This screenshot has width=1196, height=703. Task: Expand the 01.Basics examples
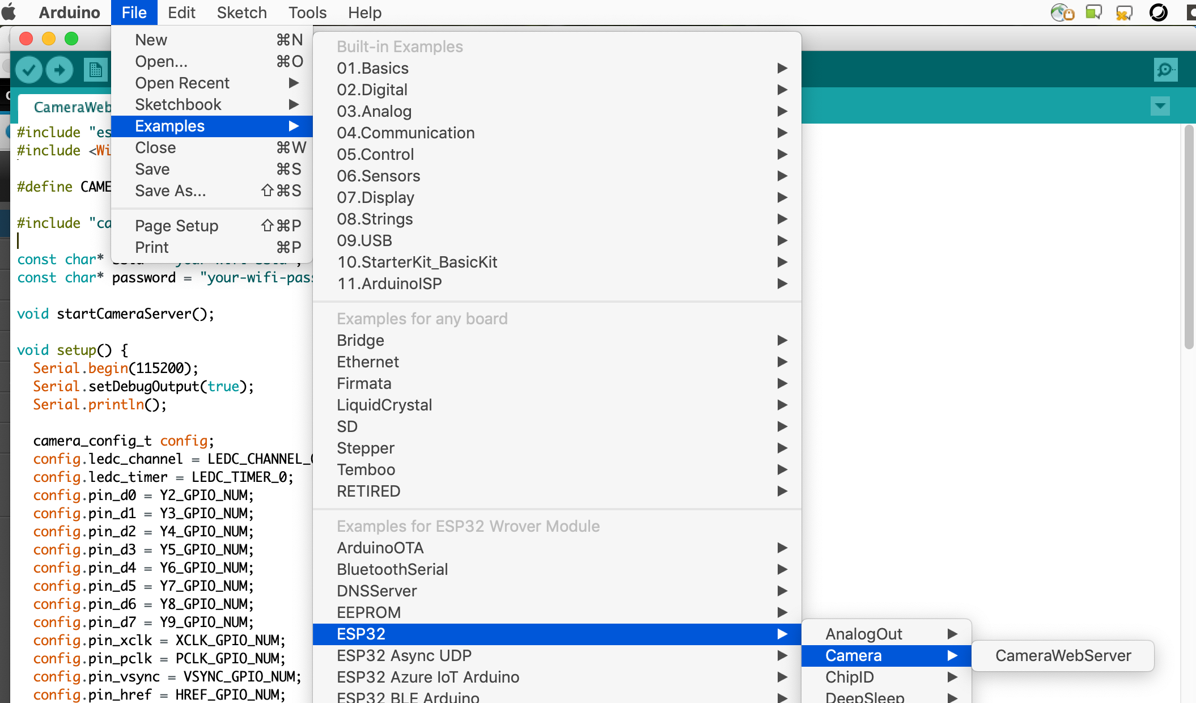tap(557, 68)
